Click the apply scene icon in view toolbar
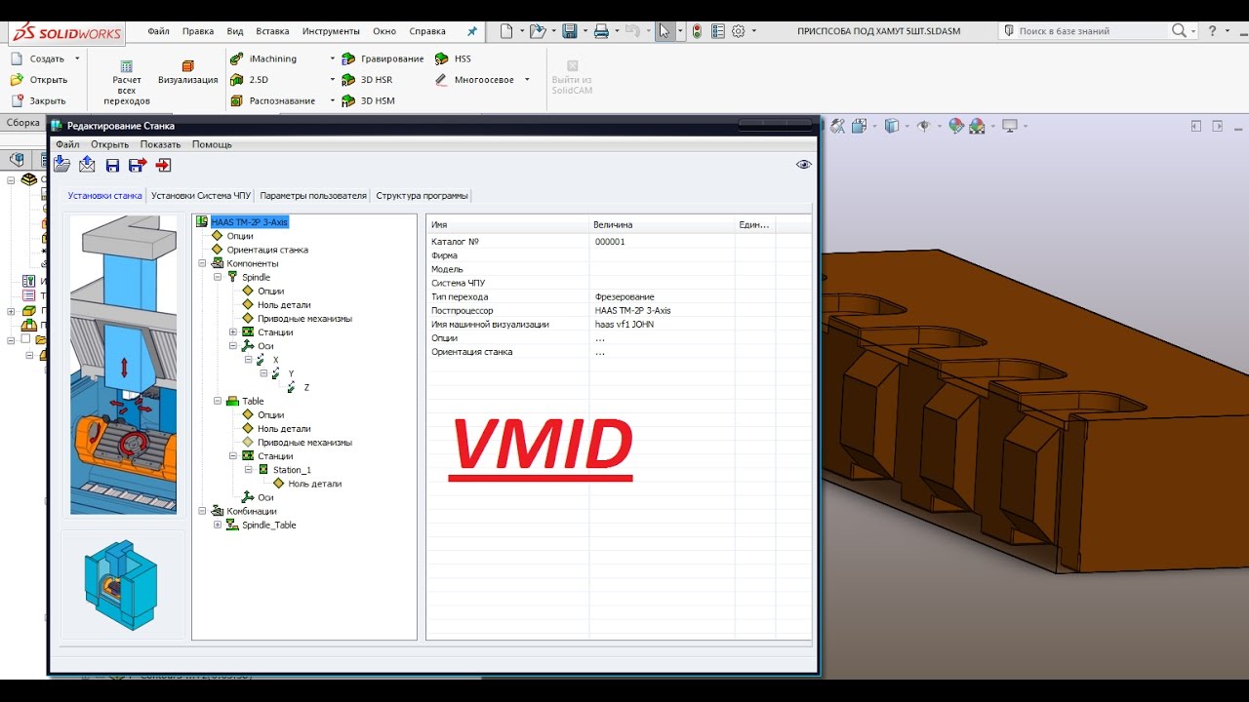1249x702 pixels. (x=977, y=126)
